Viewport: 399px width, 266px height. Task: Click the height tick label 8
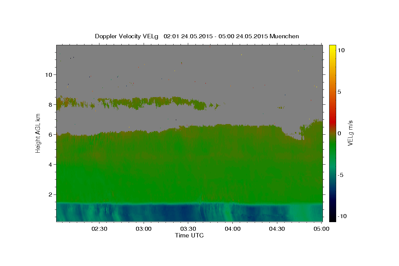click(50, 104)
